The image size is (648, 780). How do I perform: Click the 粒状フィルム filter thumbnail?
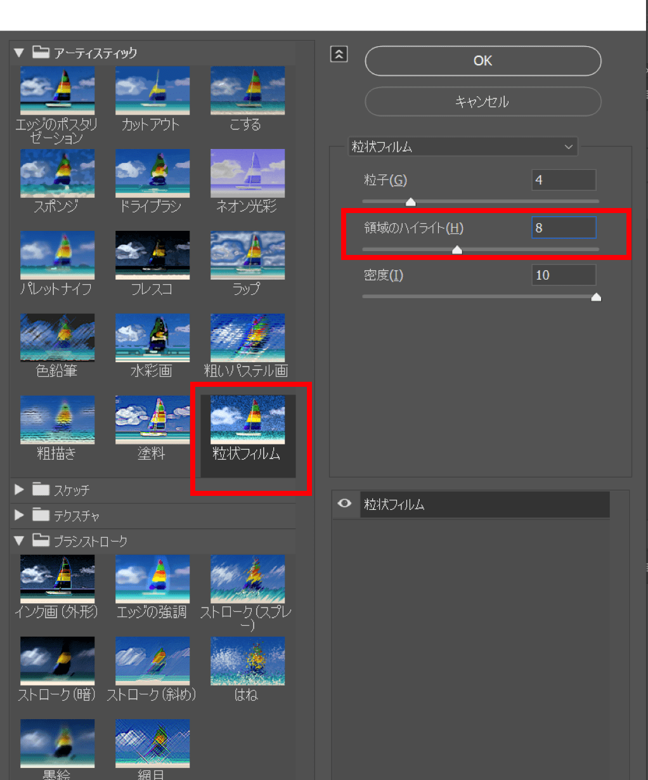point(247,419)
